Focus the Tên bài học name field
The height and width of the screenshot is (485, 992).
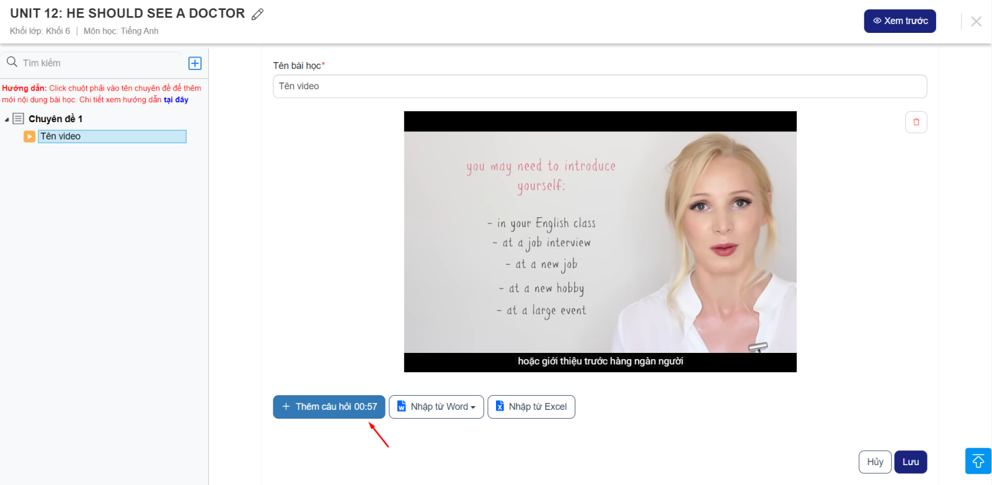coord(600,86)
